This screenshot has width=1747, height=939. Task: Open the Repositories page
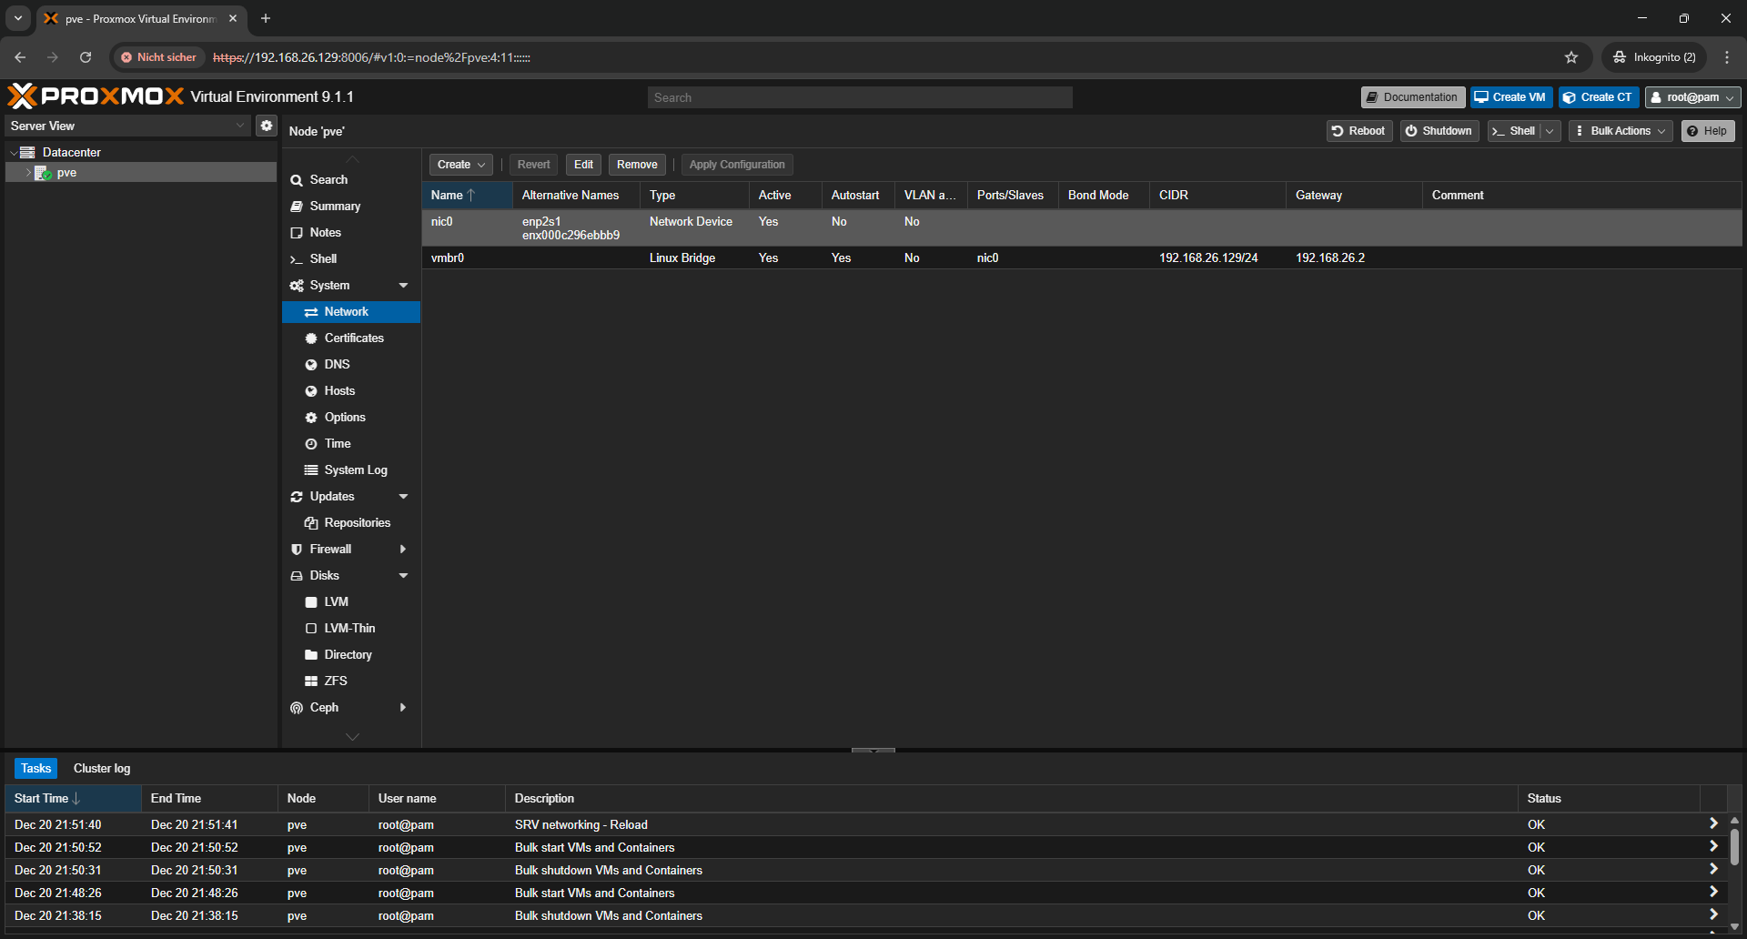pyautogui.click(x=357, y=522)
